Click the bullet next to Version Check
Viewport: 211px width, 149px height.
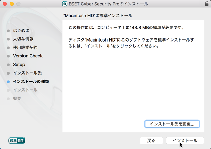click(x=8, y=56)
